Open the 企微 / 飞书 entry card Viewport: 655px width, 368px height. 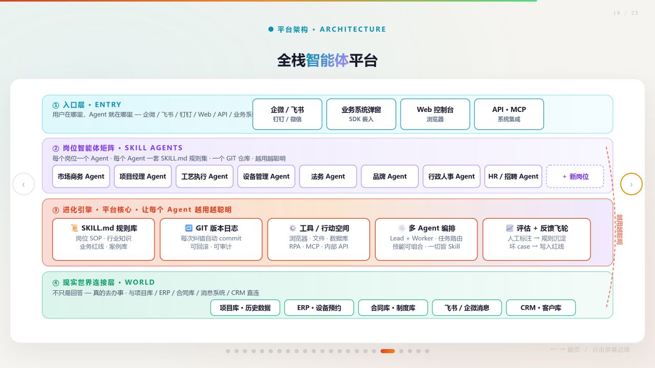pos(288,114)
